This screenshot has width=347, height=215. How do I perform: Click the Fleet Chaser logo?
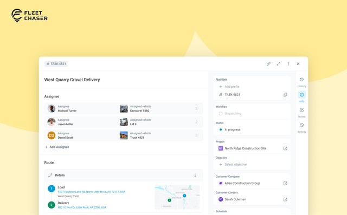pos(29,16)
